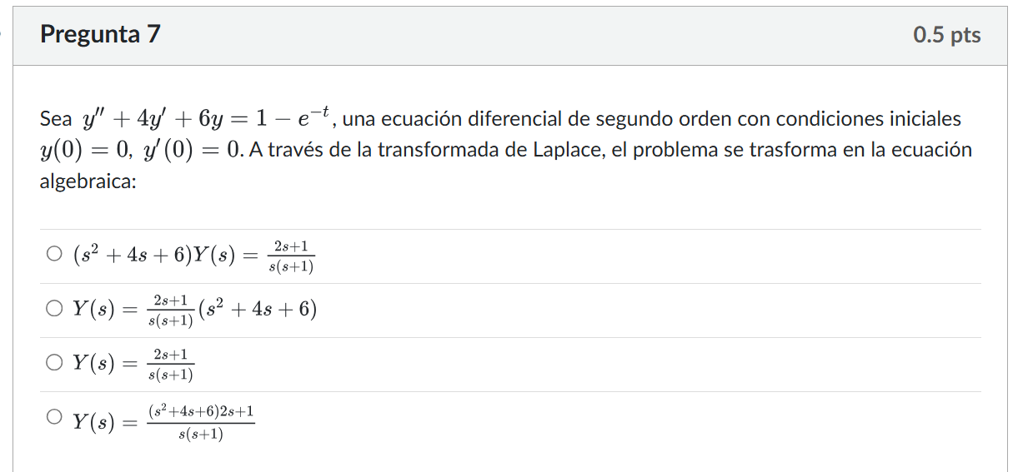
Task: Pick the last option's radio button
Action: (54, 417)
